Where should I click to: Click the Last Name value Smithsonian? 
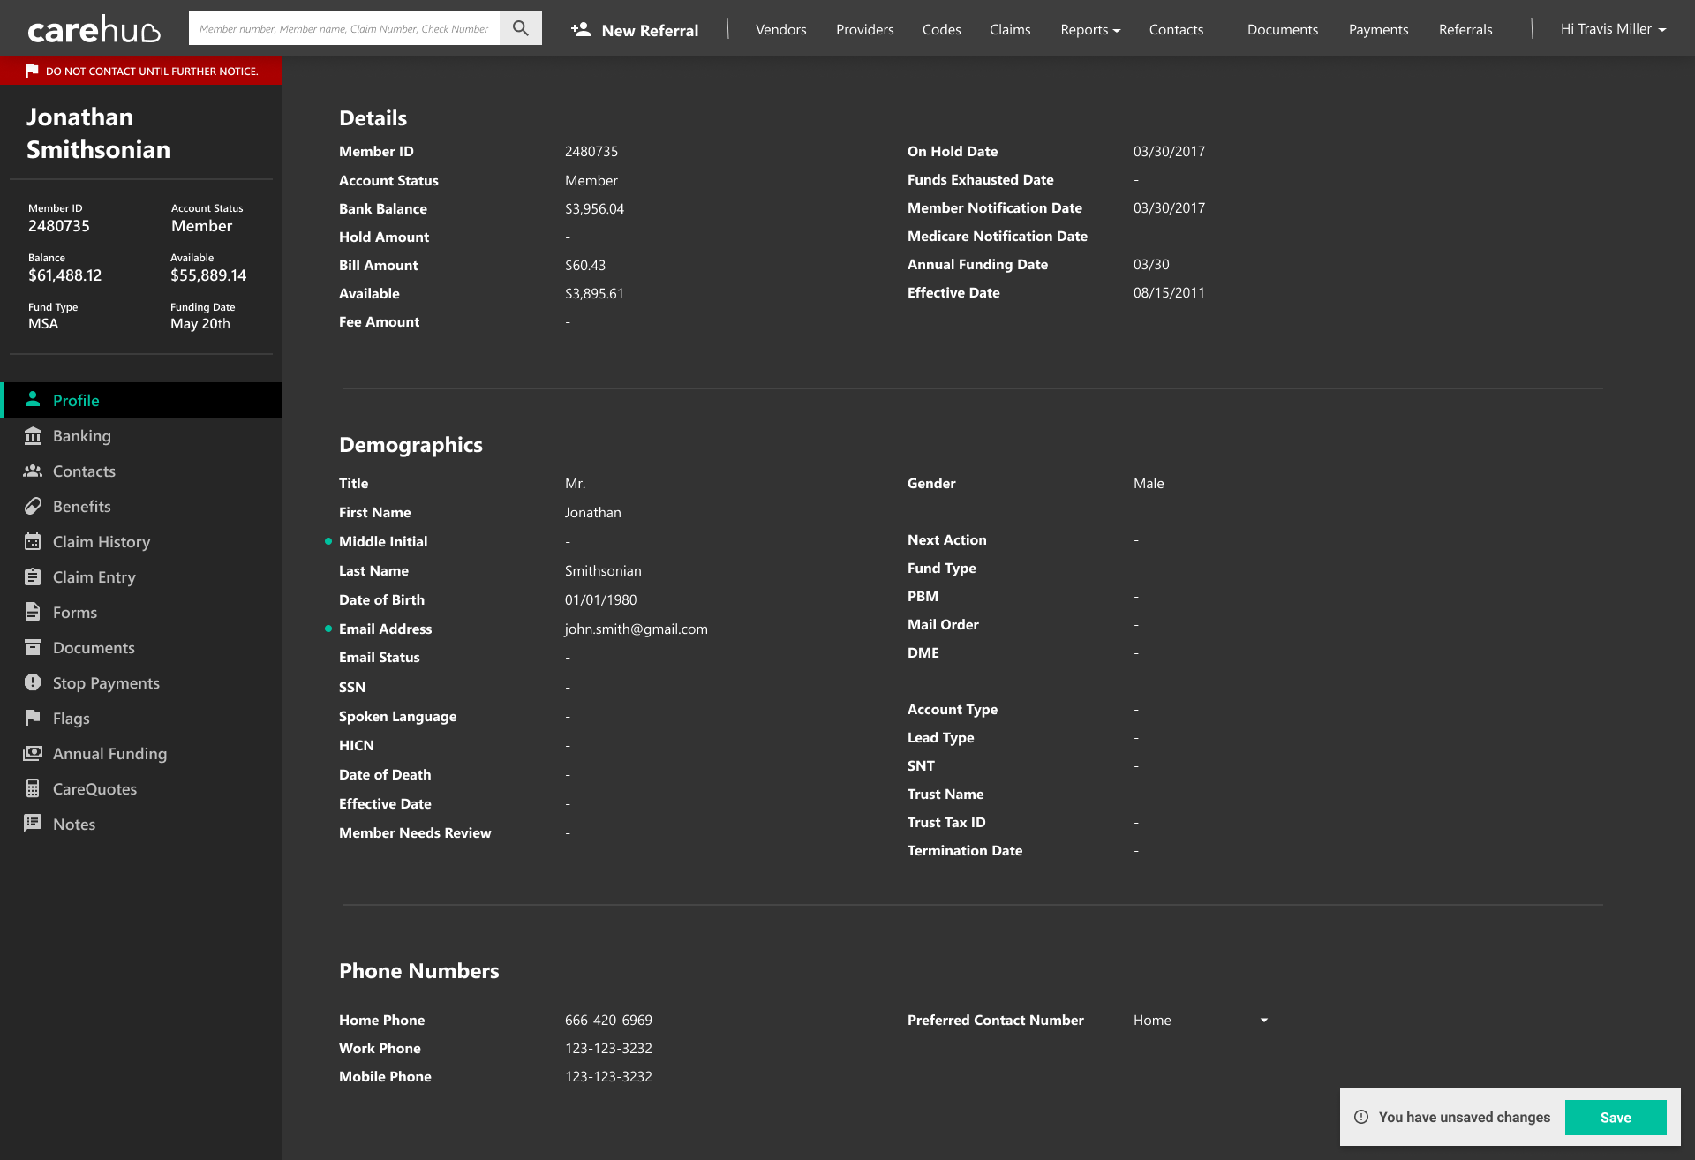pos(603,570)
